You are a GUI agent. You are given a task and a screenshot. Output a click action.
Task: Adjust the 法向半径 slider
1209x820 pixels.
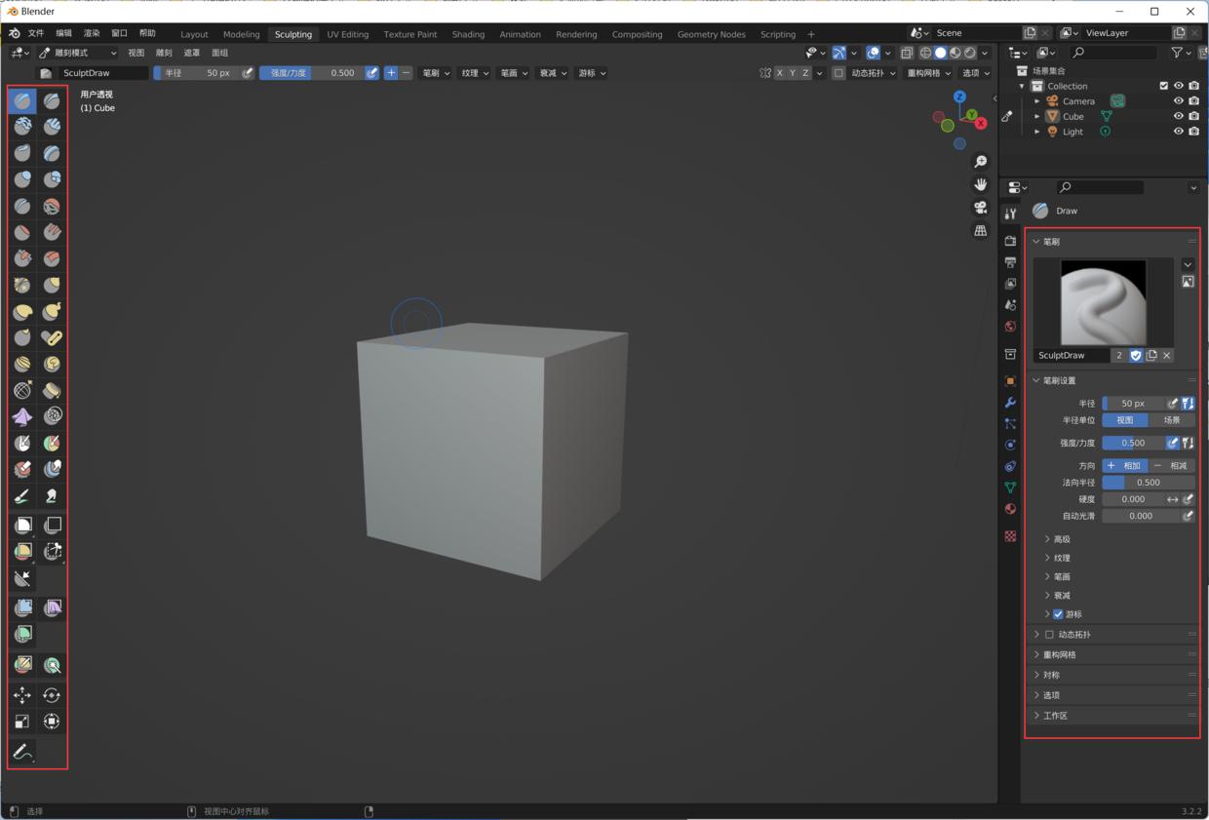pyautogui.click(x=1149, y=482)
